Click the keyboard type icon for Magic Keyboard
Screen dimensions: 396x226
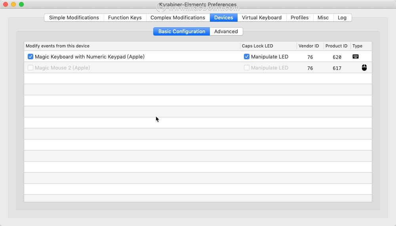pyautogui.click(x=355, y=56)
